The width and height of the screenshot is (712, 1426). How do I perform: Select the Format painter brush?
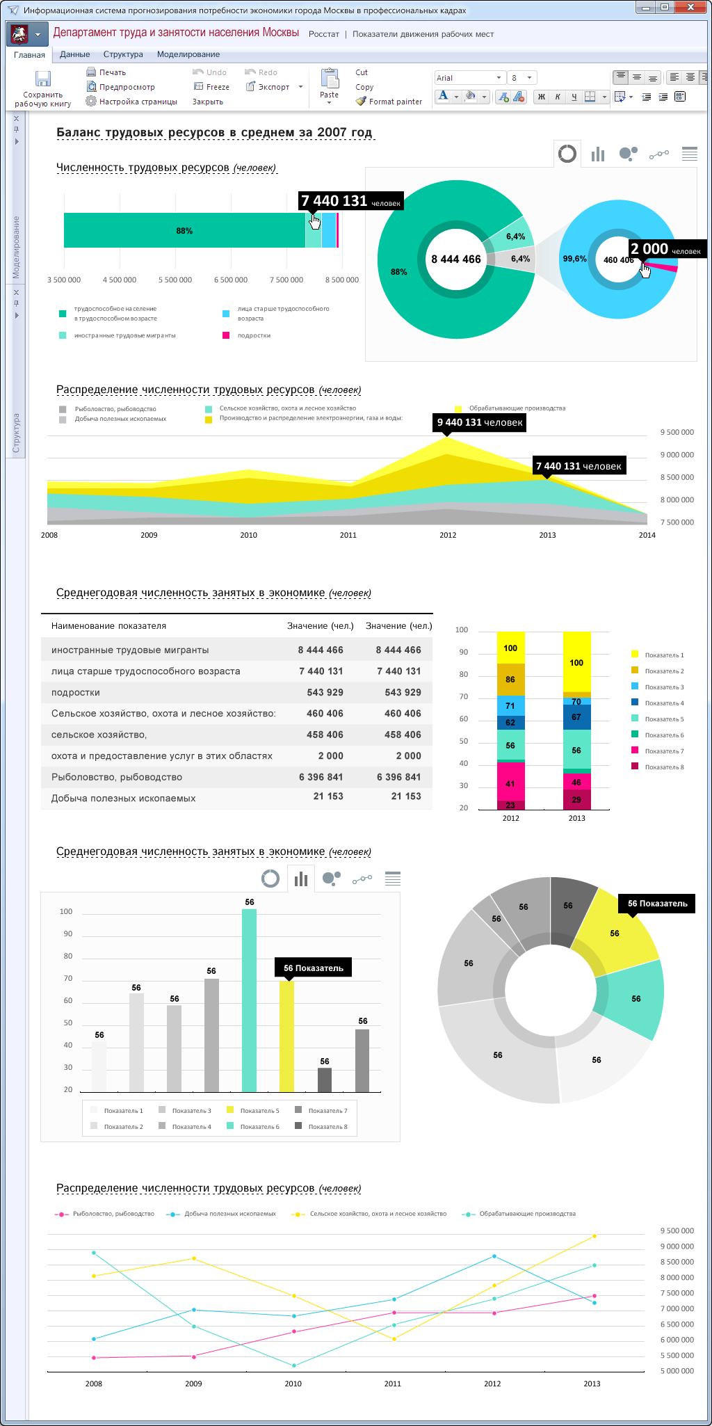coord(361,101)
